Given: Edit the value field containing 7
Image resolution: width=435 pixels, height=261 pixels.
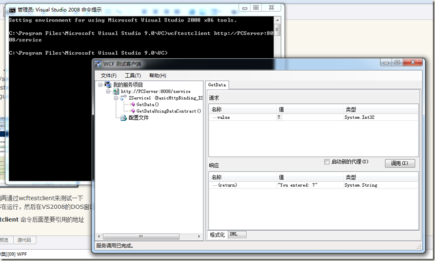Looking at the screenshot, I should click(x=310, y=117).
